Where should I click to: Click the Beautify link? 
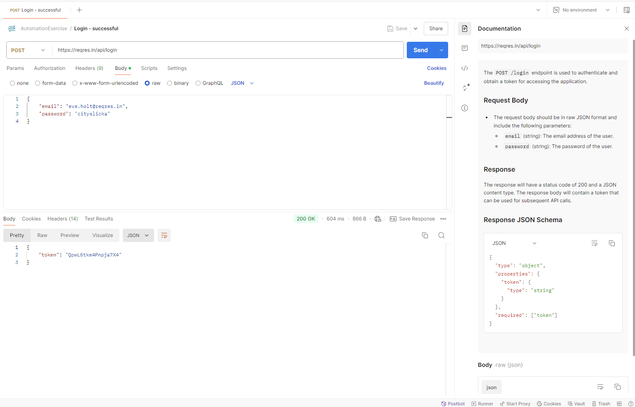click(434, 83)
